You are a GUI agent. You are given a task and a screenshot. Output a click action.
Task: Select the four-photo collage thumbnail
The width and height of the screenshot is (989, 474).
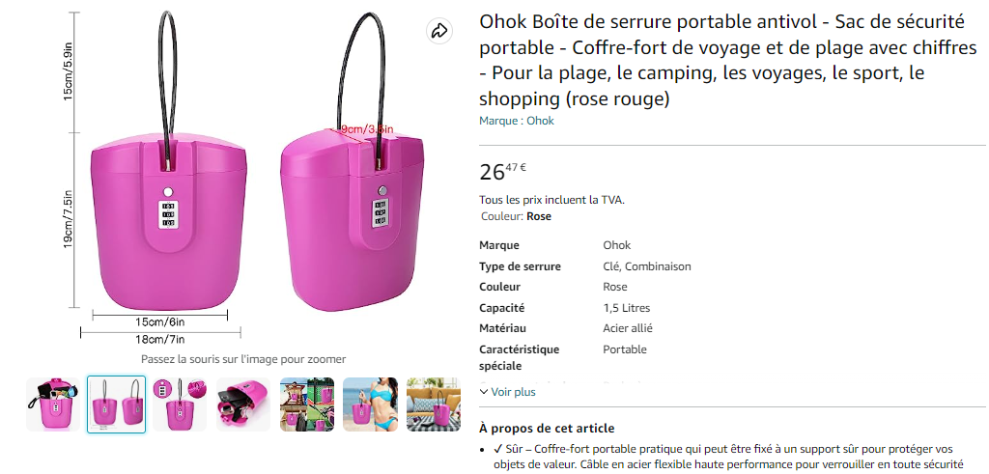[307, 404]
